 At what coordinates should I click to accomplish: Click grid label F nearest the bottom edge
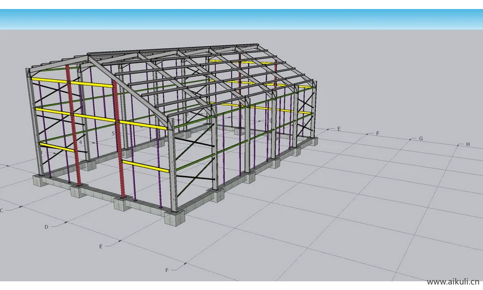pos(167,270)
